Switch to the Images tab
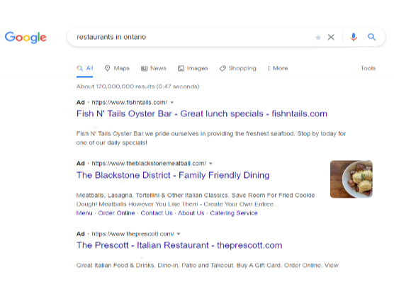The width and height of the screenshot is (394, 282). click(x=193, y=68)
